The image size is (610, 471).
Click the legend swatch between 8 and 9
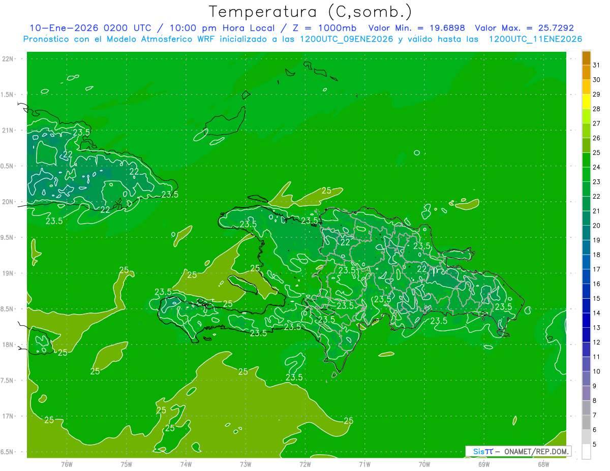point(586,393)
